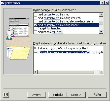Image resolution: width=110 pixels, height=101 pixels.
Task: Edit 'SpamAssassin says this message is SPAM' value
Action: [x=65, y=52]
